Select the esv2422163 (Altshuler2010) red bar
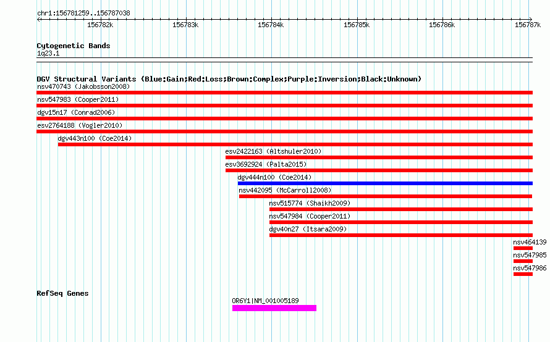The width and height of the screenshot is (550, 342). click(x=379, y=157)
